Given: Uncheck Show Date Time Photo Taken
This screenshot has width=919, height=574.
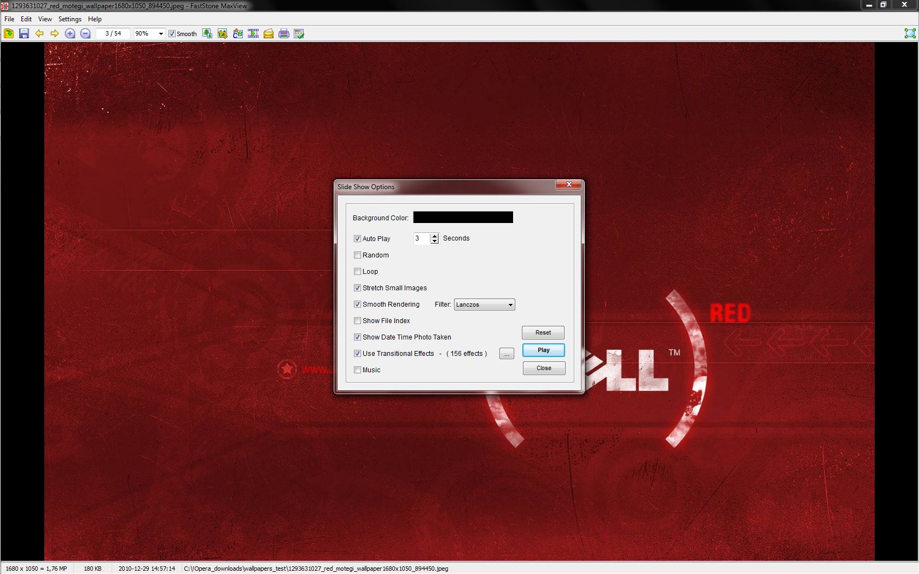Looking at the screenshot, I should tap(357, 337).
